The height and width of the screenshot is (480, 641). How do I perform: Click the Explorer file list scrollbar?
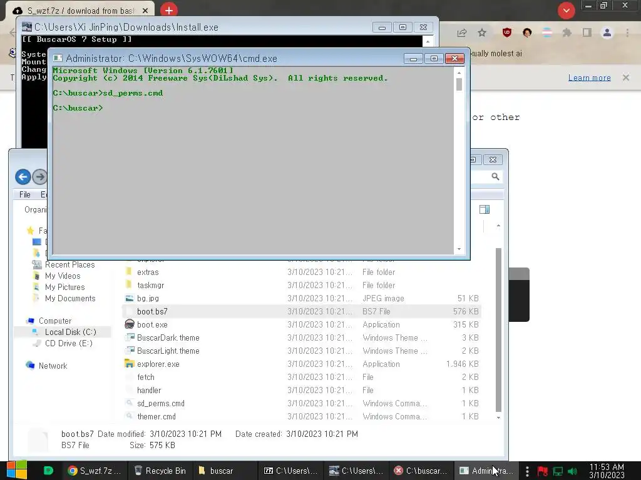pos(498,330)
